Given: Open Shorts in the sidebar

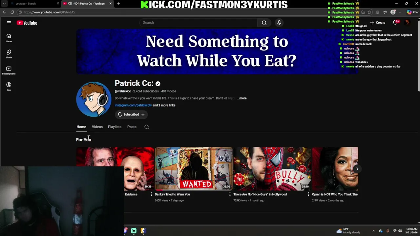Looking at the screenshot, I should point(9,54).
